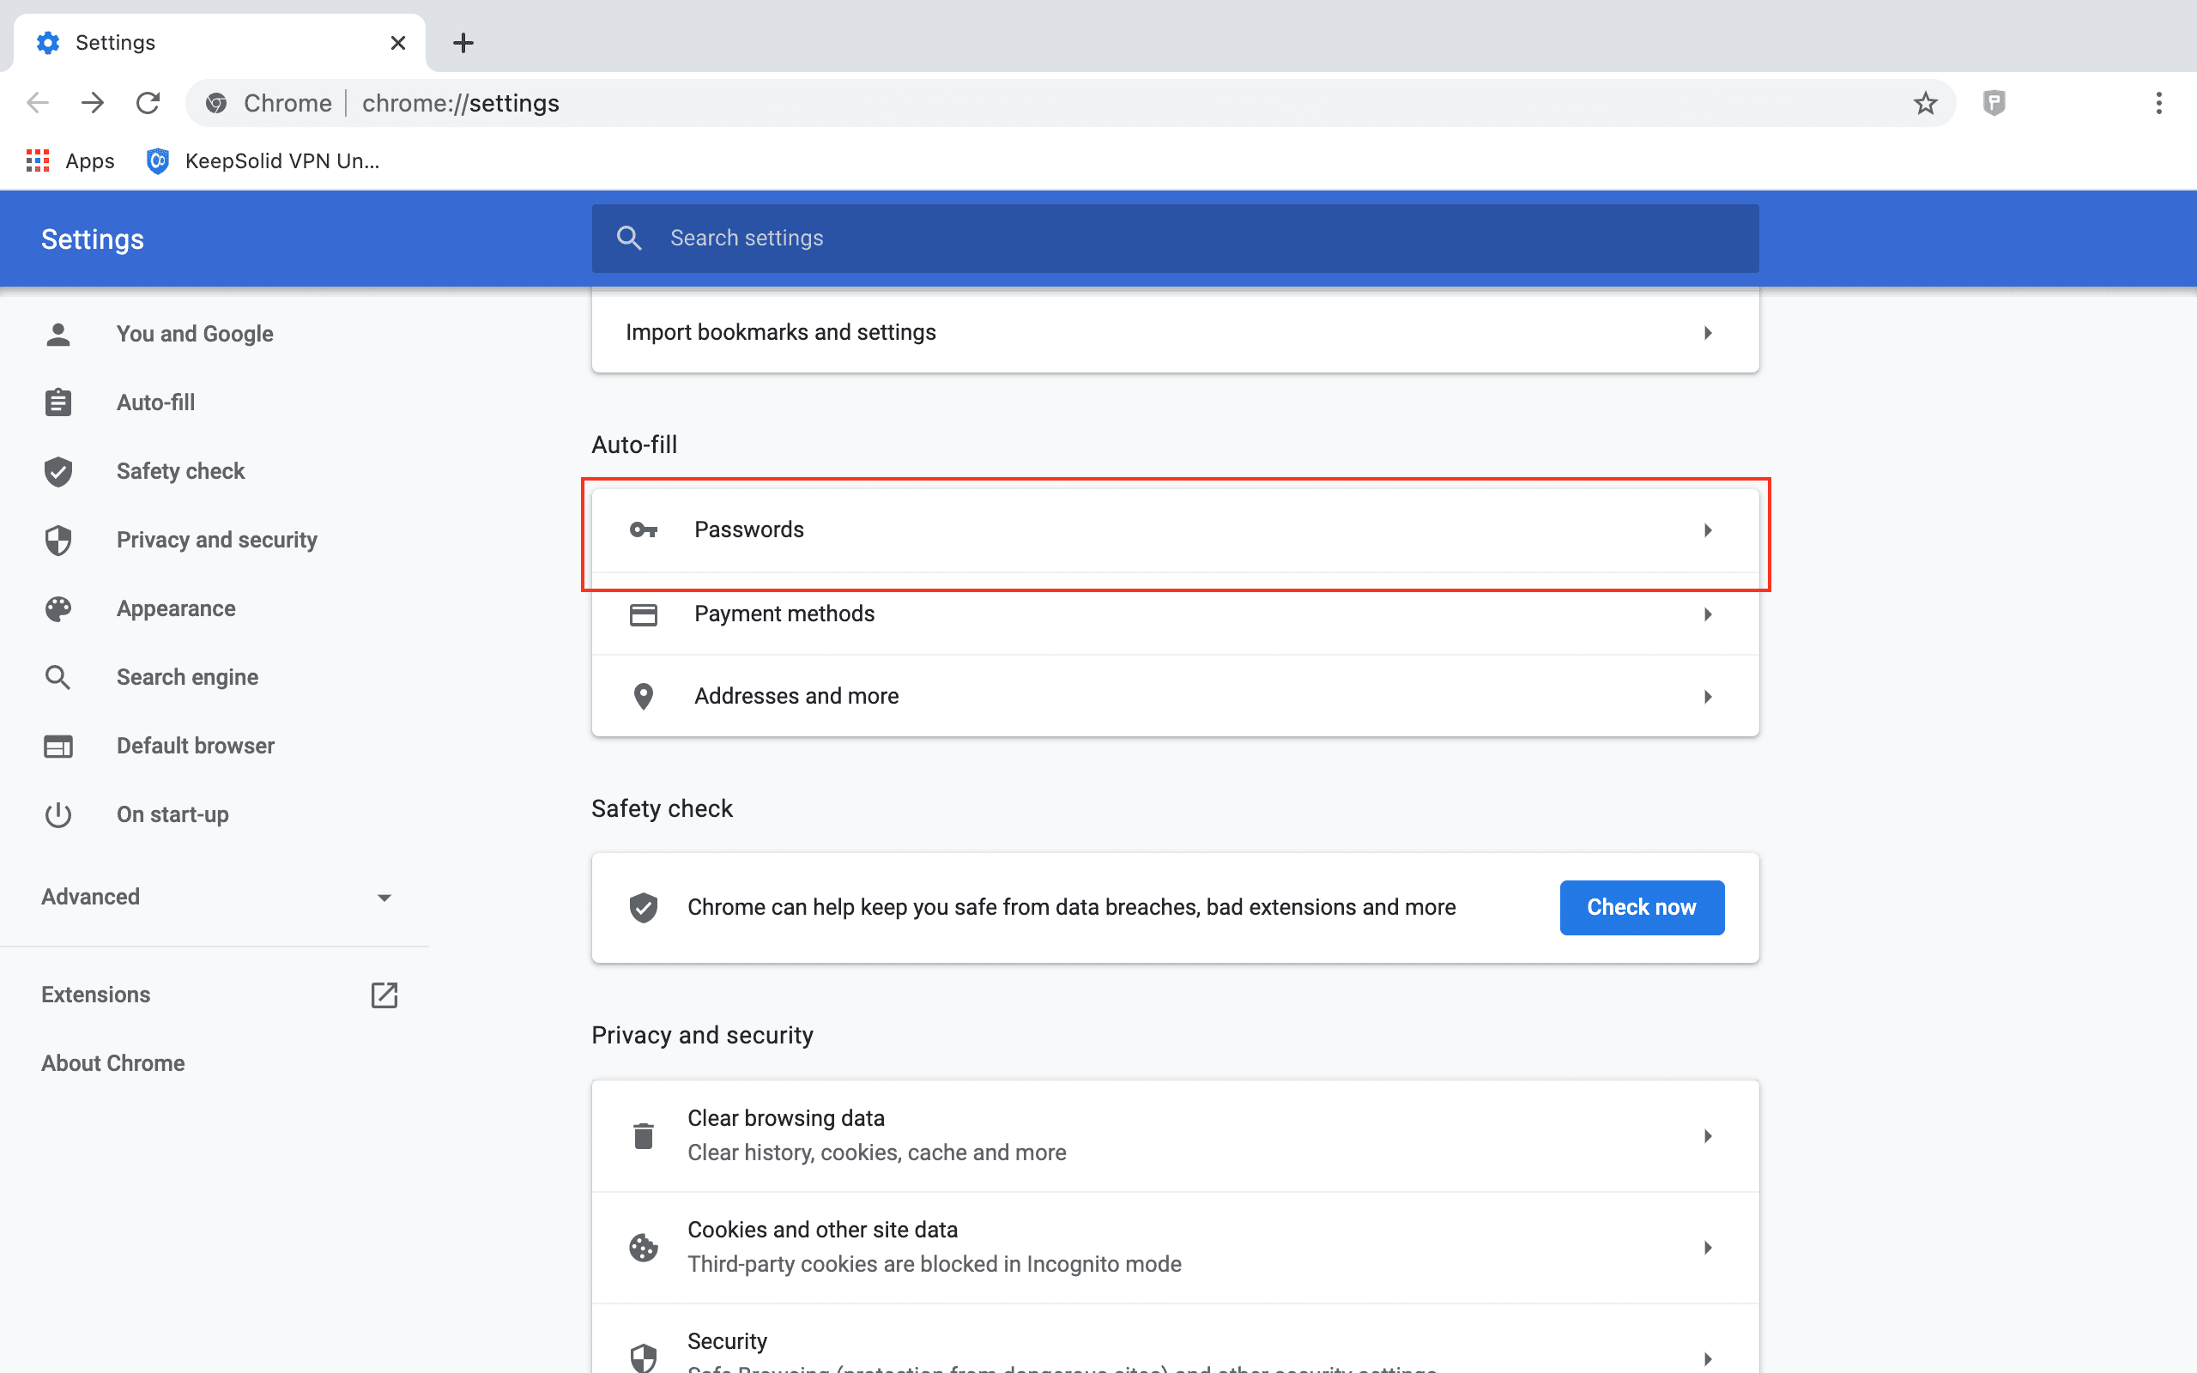Click the bookmark star icon
This screenshot has height=1373, width=2197.
point(1925,104)
